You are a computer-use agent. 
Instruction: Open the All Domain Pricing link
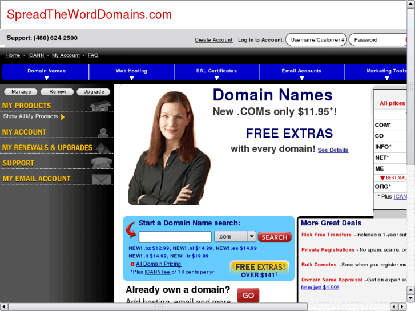tap(158, 264)
